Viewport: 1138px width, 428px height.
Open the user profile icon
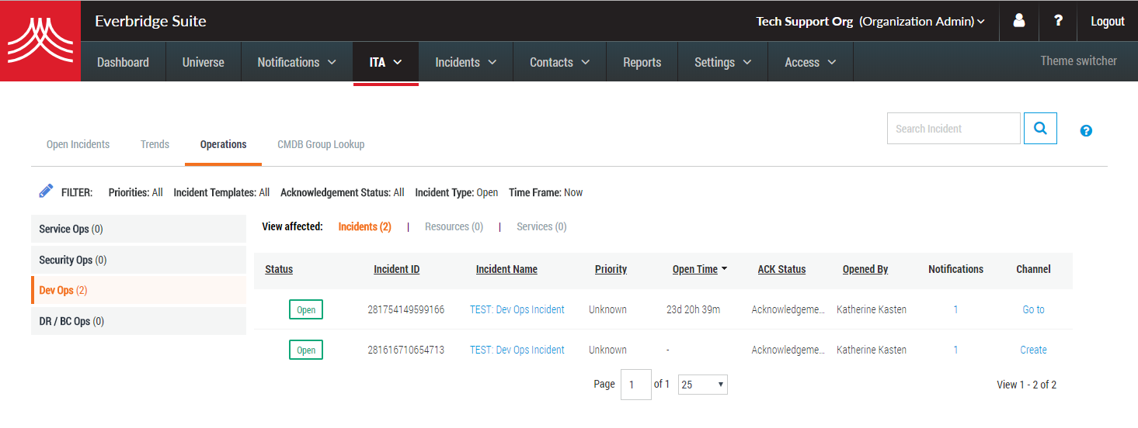[x=1019, y=21]
